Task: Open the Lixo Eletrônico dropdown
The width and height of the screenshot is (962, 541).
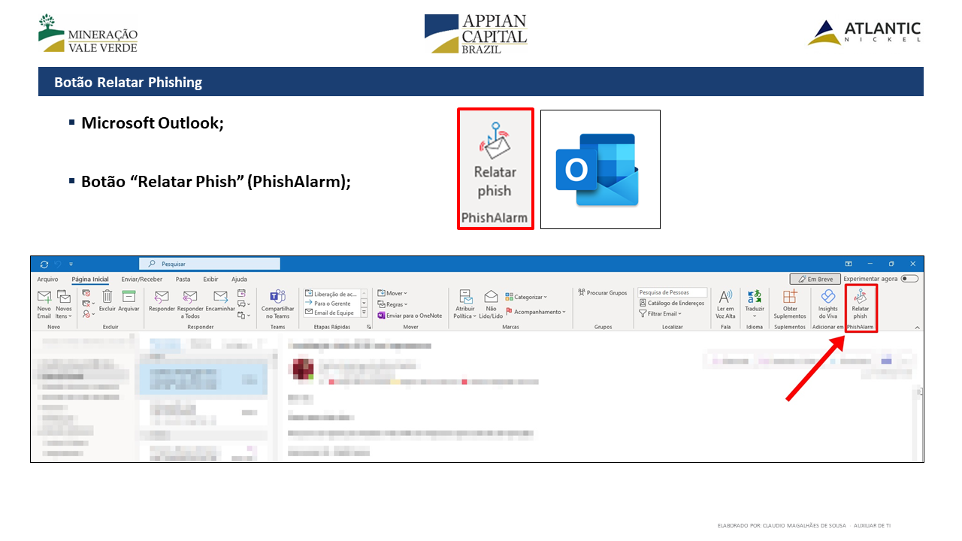Action: pyautogui.click(x=89, y=315)
